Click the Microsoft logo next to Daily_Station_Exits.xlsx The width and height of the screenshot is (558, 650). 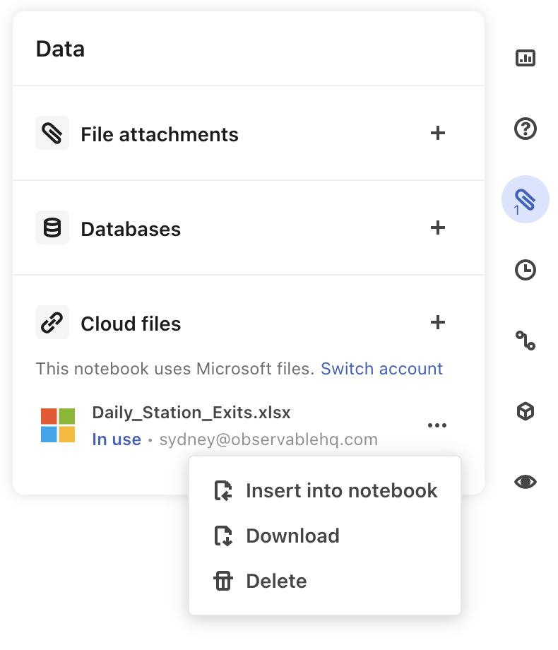coord(58,425)
